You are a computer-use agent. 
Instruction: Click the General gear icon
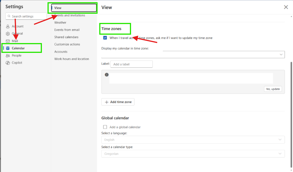coord(8,34)
